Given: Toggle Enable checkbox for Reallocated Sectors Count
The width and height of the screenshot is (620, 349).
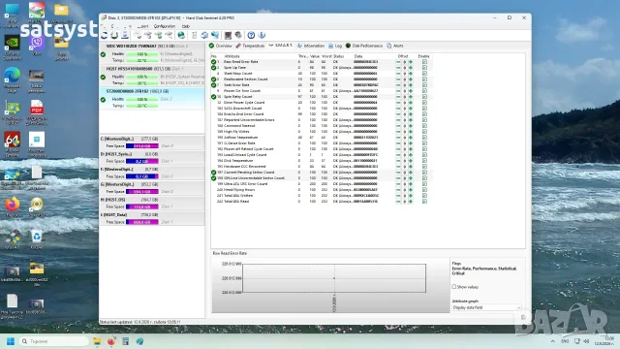Looking at the screenshot, I should [x=424, y=79].
